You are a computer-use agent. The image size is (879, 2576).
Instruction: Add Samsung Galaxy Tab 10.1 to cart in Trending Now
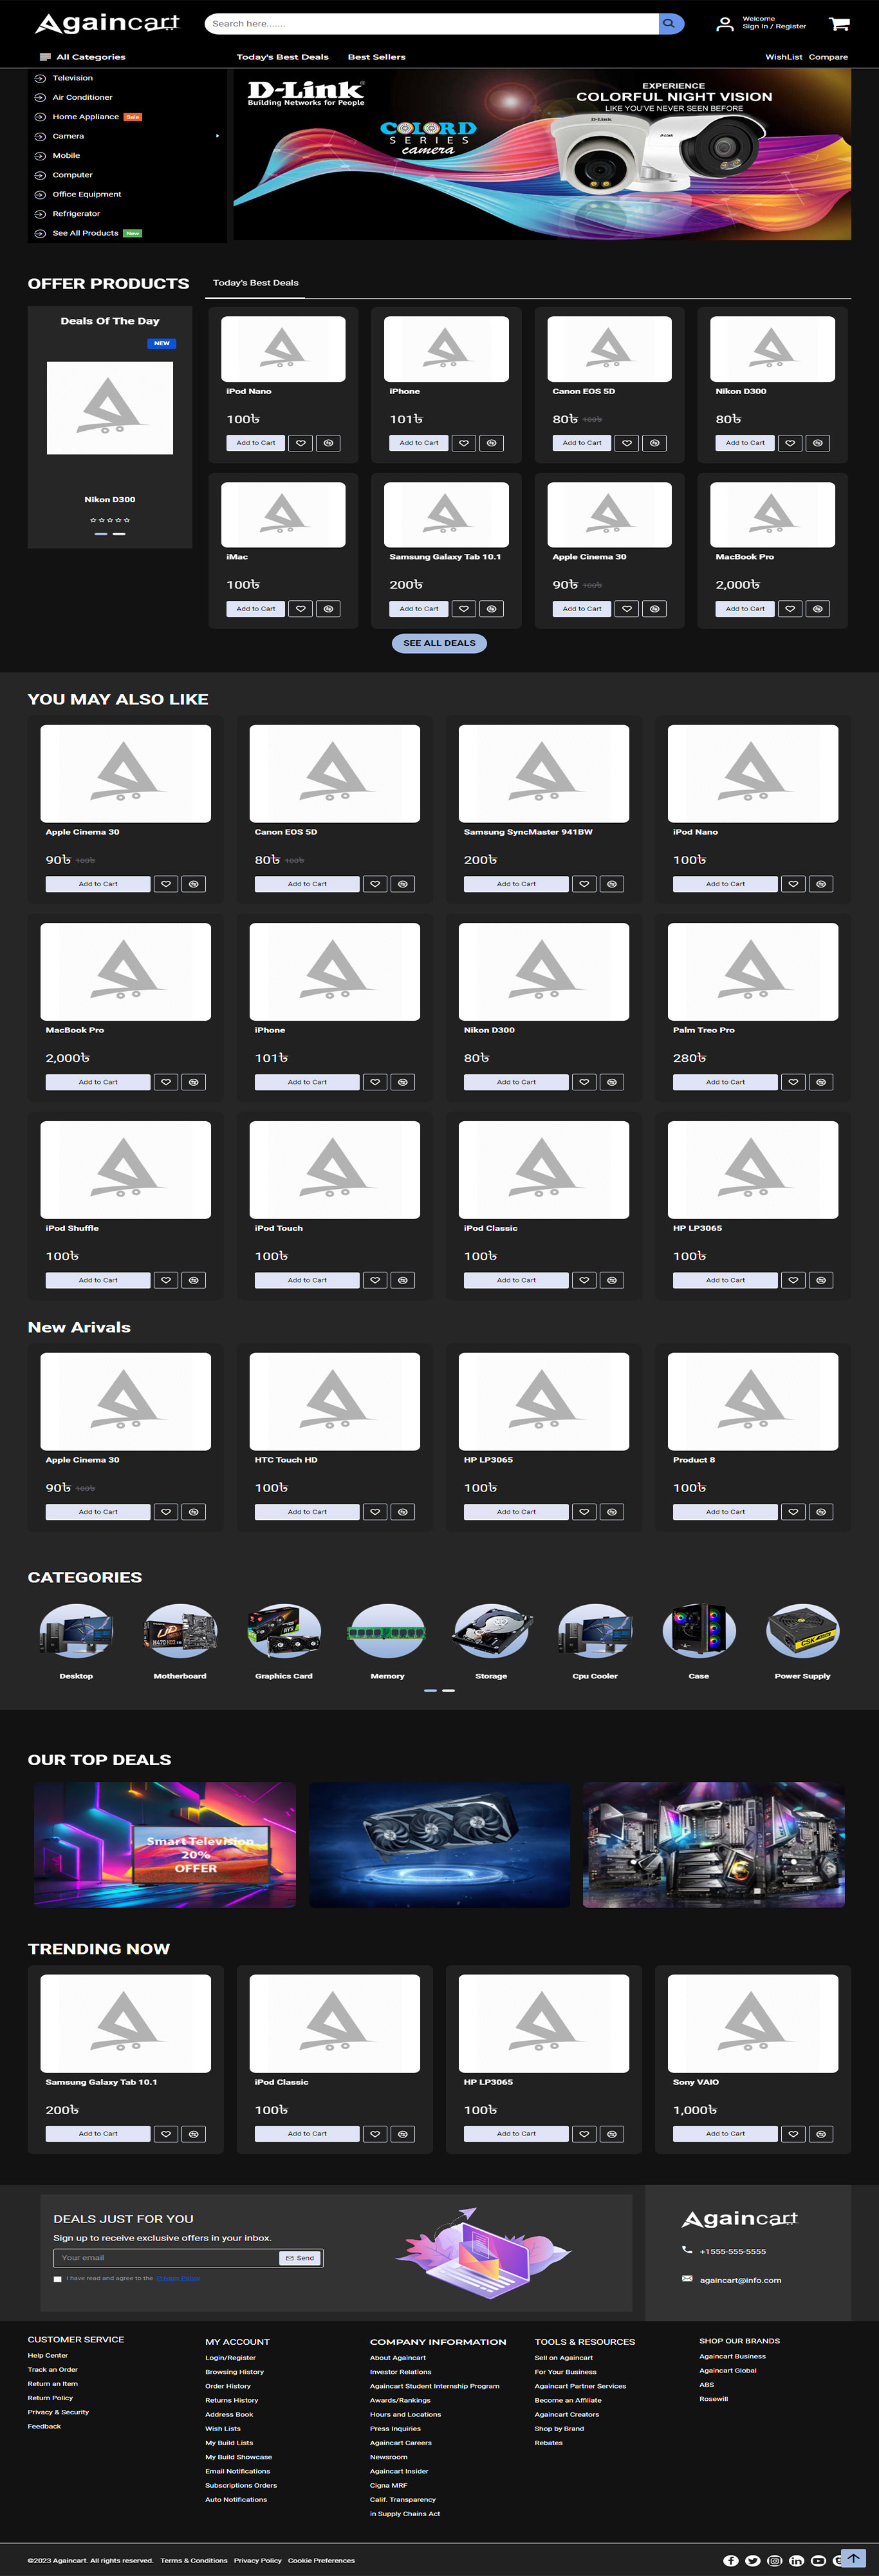pyautogui.click(x=98, y=2134)
